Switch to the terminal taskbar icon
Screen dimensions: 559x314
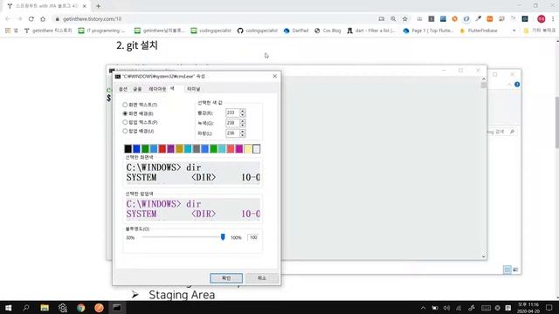117,308
